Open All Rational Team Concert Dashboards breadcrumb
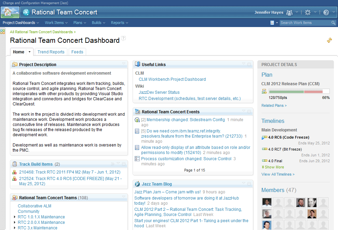 [x=43, y=32]
